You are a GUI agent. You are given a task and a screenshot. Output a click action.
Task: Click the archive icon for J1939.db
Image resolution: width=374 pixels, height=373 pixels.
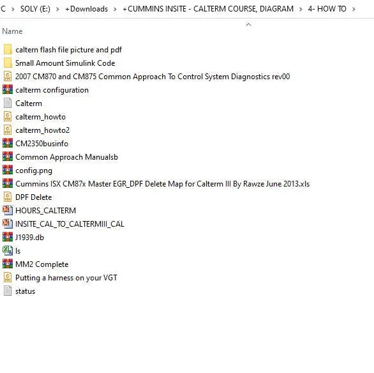click(8, 237)
